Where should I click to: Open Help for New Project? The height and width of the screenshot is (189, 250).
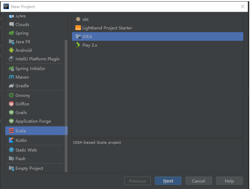click(x=230, y=181)
